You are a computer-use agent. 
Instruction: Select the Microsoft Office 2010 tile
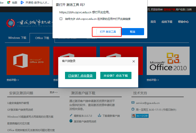(168, 61)
